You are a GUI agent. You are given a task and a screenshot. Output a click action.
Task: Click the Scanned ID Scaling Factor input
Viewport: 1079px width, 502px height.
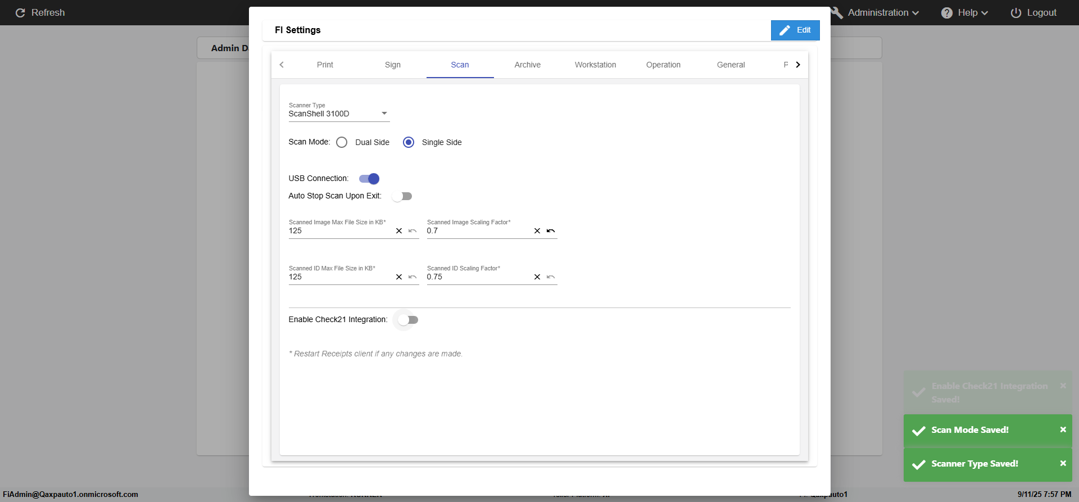click(478, 277)
